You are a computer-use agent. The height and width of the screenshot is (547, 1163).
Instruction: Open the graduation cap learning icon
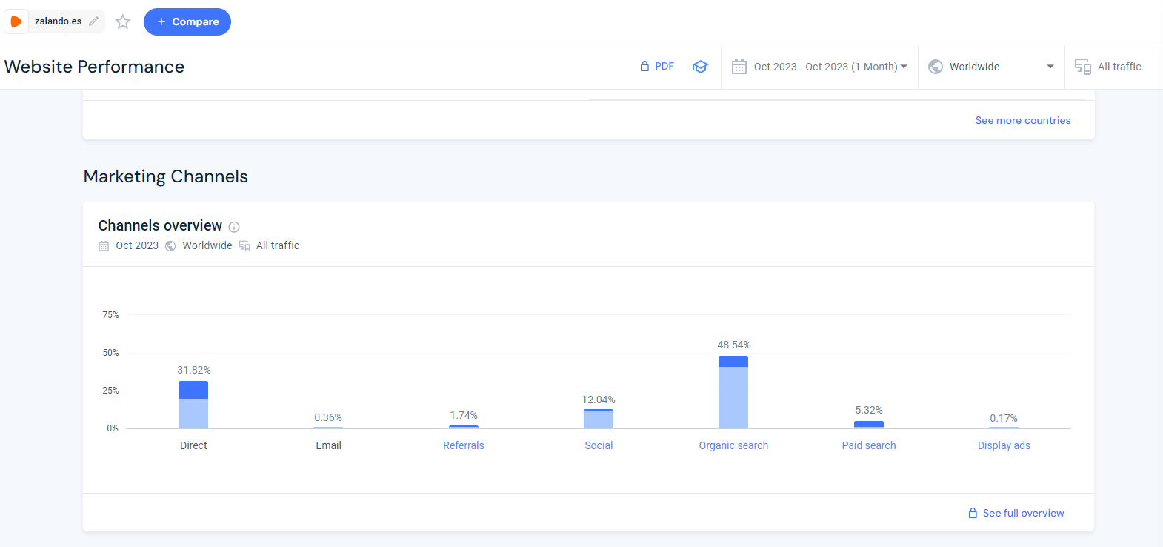point(700,67)
